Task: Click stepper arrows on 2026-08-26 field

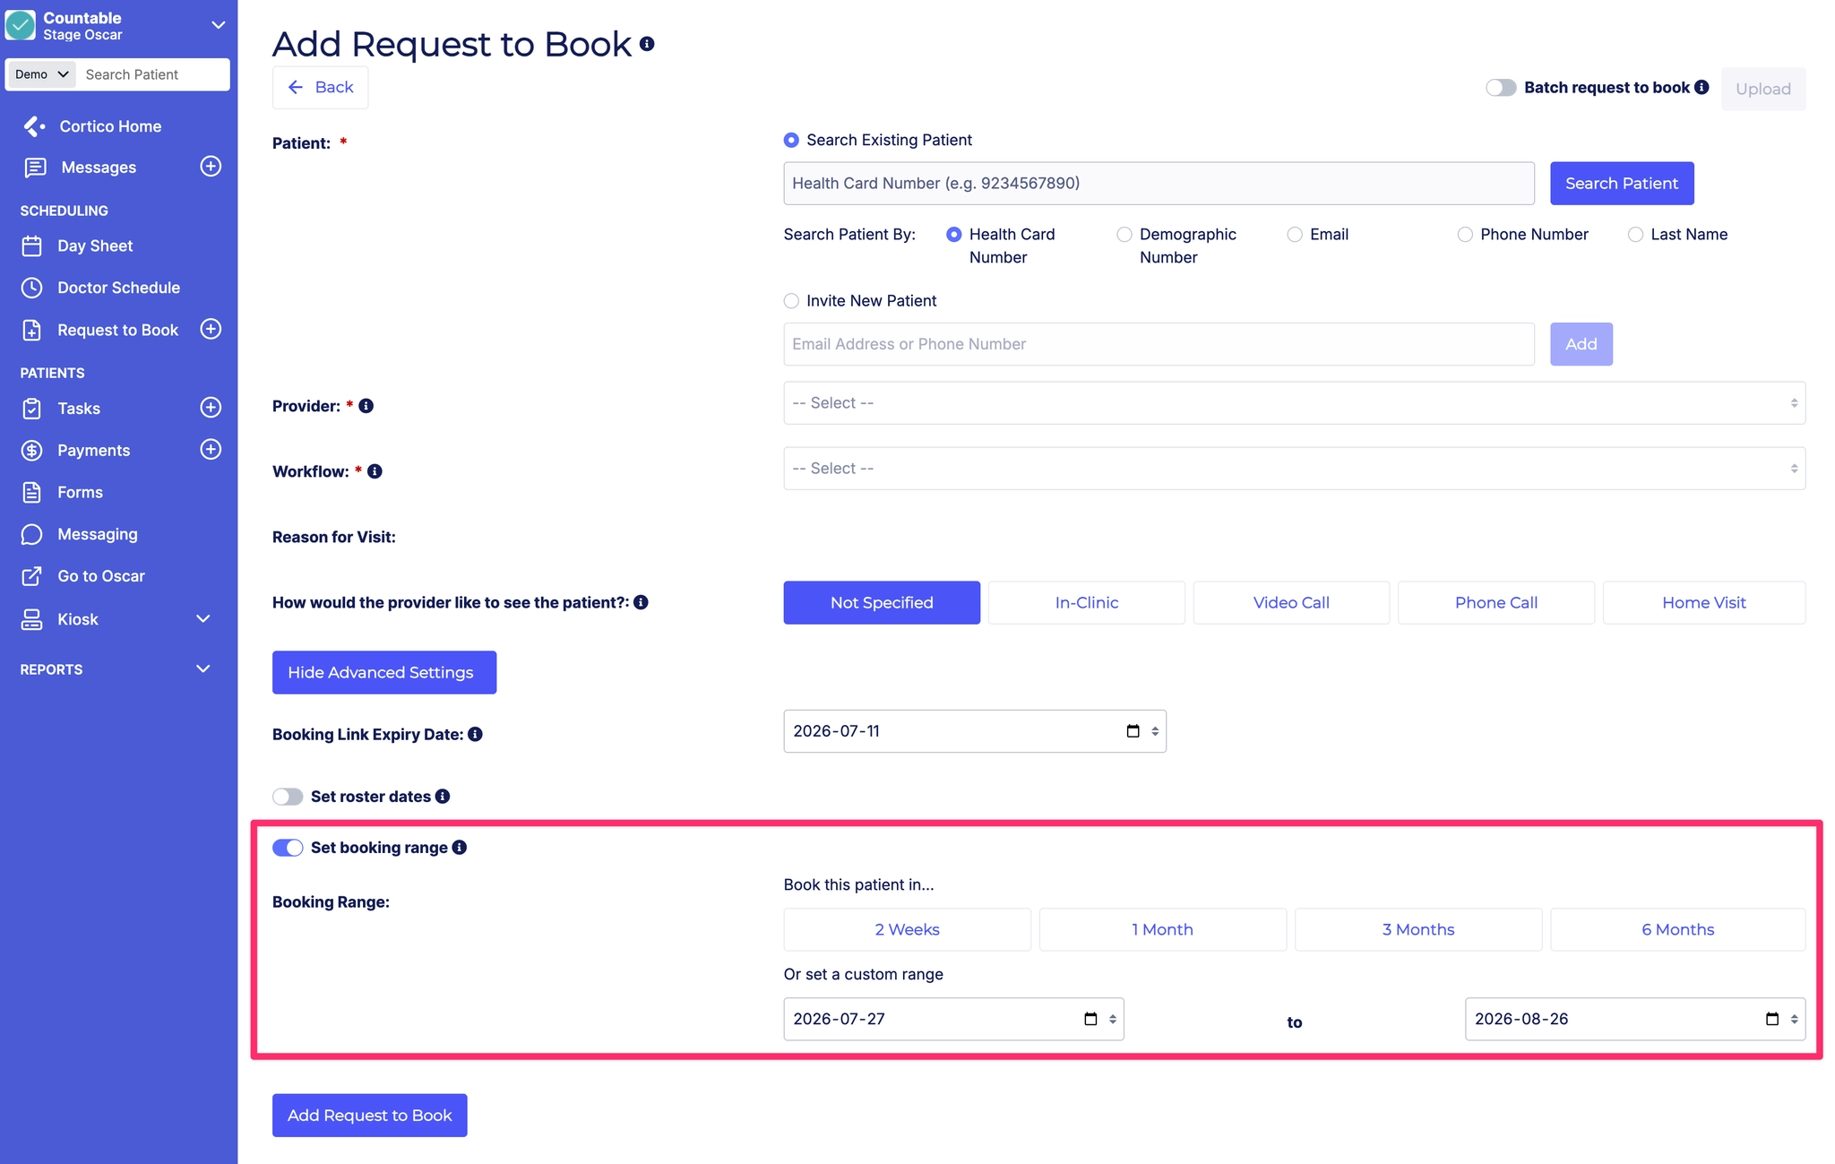Action: point(1794,1019)
